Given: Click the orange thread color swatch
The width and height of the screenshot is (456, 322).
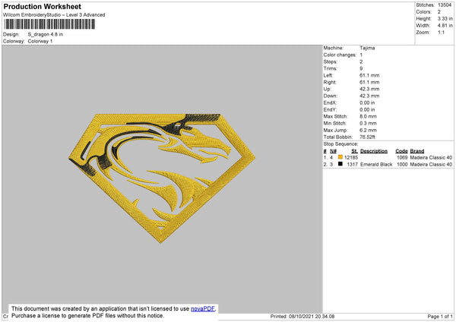Looking at the screenshot, I should click(x=340, y=157).
